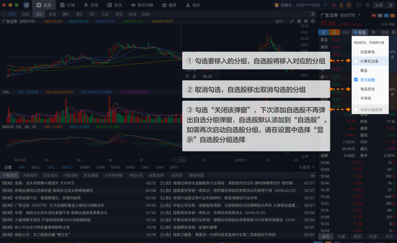
Task: Check the 计算机设备 group
Action: (x=356, y=61)
